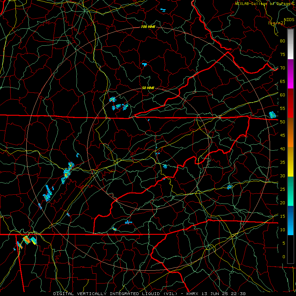Click the 30 value on the color scale
Screen dimensions: 296x296
pyautogui.click(x=283, y=176)
